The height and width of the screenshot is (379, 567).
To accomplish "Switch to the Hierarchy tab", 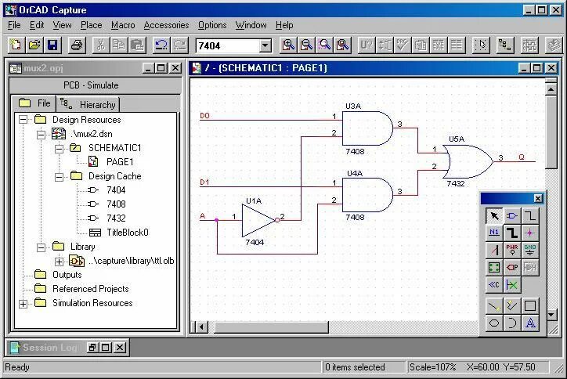I will point(88,104).
